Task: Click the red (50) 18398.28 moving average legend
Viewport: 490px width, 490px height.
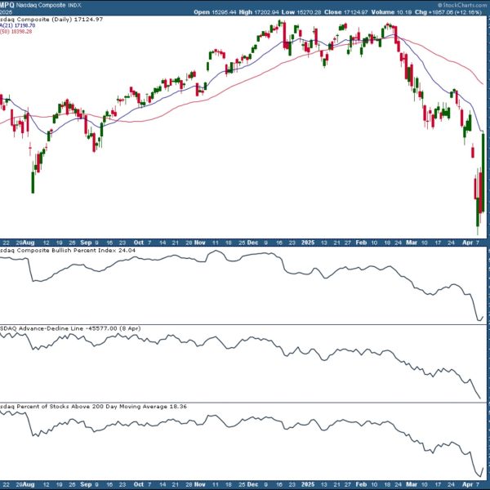Action: 16,31
